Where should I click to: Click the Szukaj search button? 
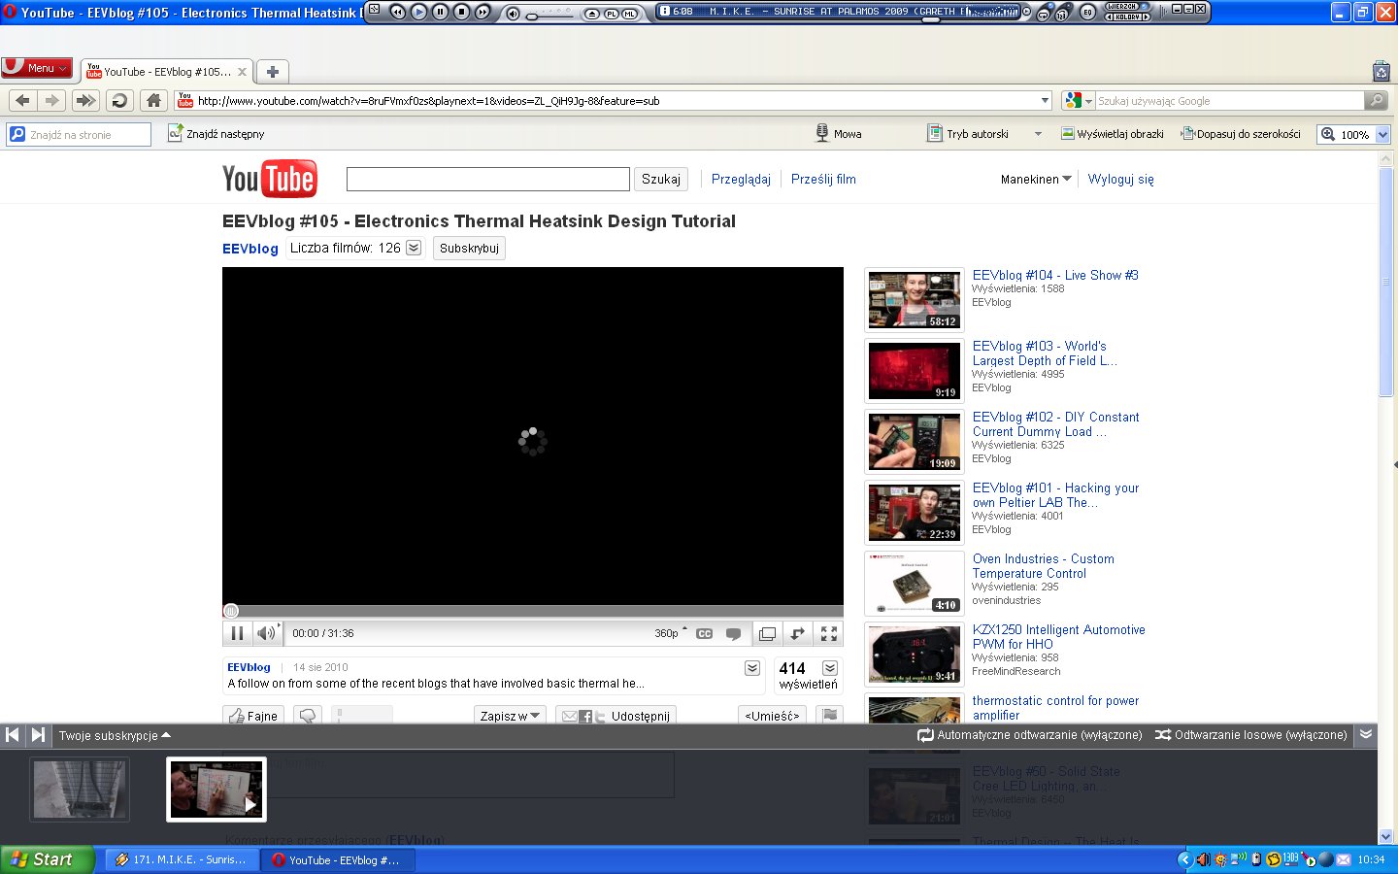661,179
